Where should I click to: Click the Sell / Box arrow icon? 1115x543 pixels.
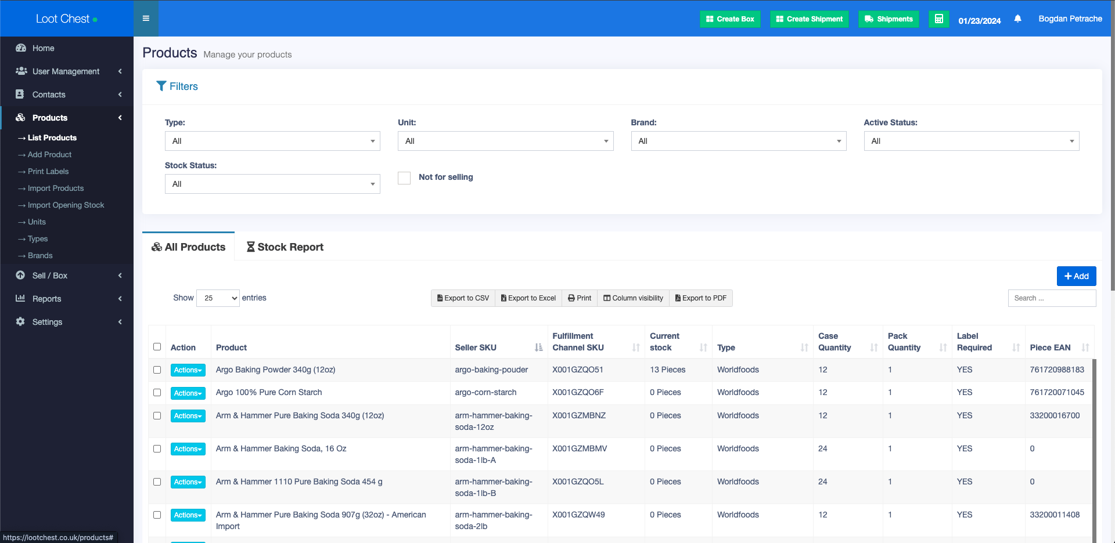point(20,275)
